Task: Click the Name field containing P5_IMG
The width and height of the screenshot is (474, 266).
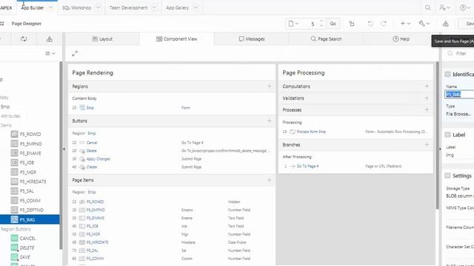Action: pos(459,95)
